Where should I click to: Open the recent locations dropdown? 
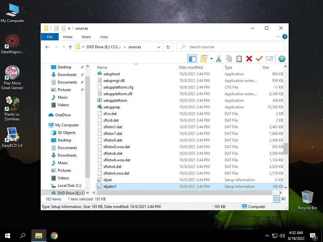64,47
